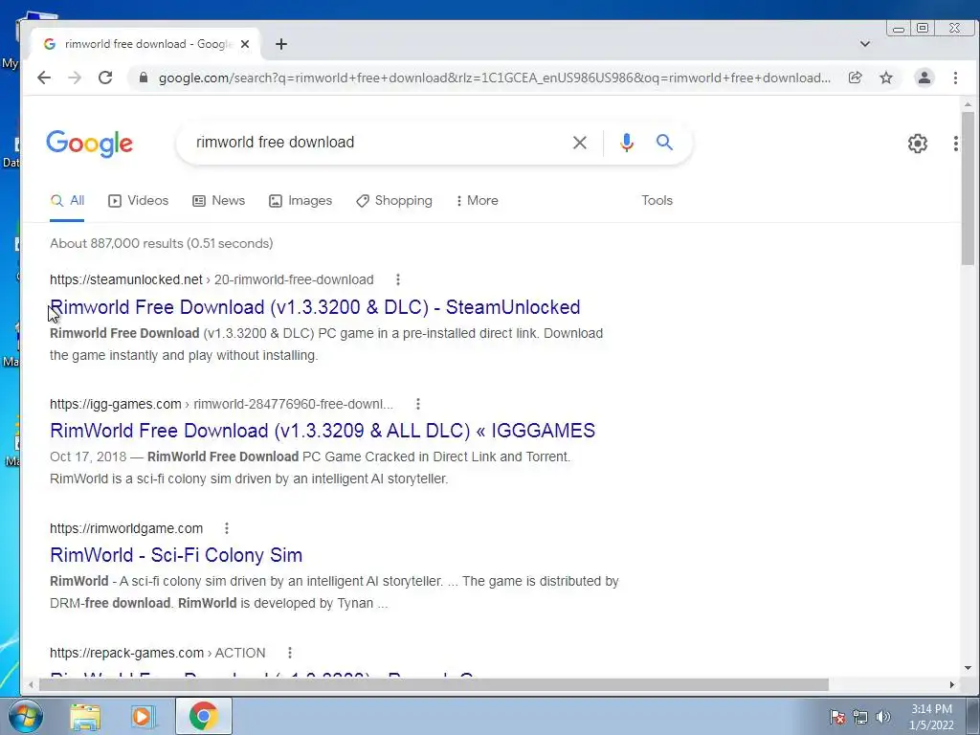The image size is (980, 735).
Task: Click the rimworldgame.com URL text
Action: click(126, 528)
